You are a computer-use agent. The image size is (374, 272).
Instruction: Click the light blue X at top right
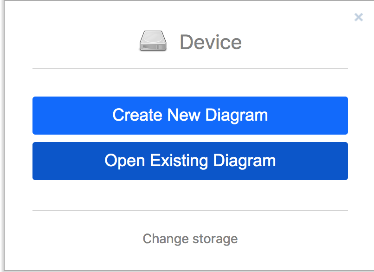coord(359,17)
